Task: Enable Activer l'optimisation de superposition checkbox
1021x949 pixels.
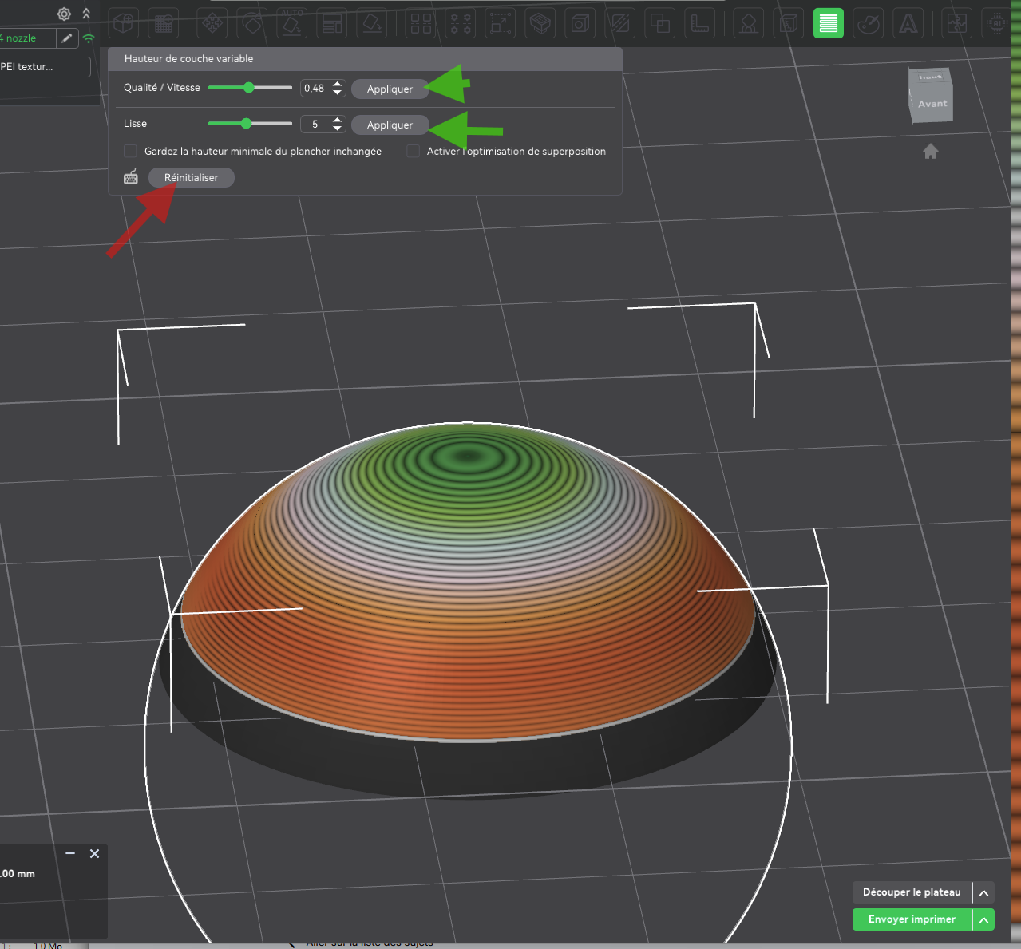Action: click(x=413, y=151)
